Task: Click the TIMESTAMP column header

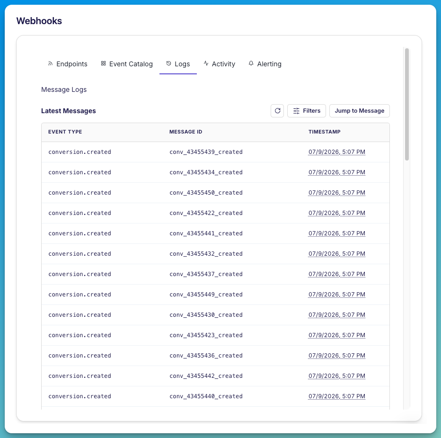Action: coord(324,132)
